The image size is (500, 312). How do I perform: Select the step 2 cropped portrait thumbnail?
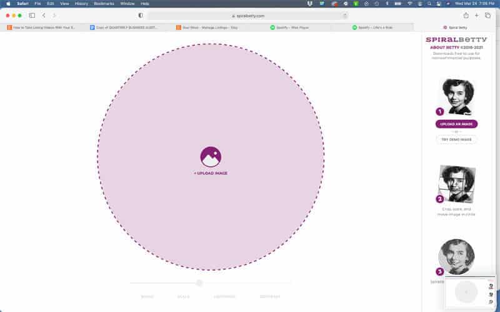[457, 183]
